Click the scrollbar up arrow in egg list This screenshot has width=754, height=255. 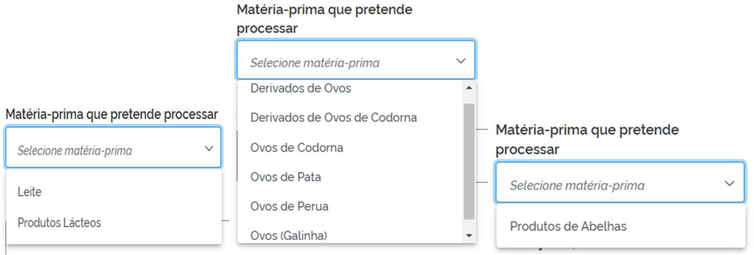coord(469,88)
